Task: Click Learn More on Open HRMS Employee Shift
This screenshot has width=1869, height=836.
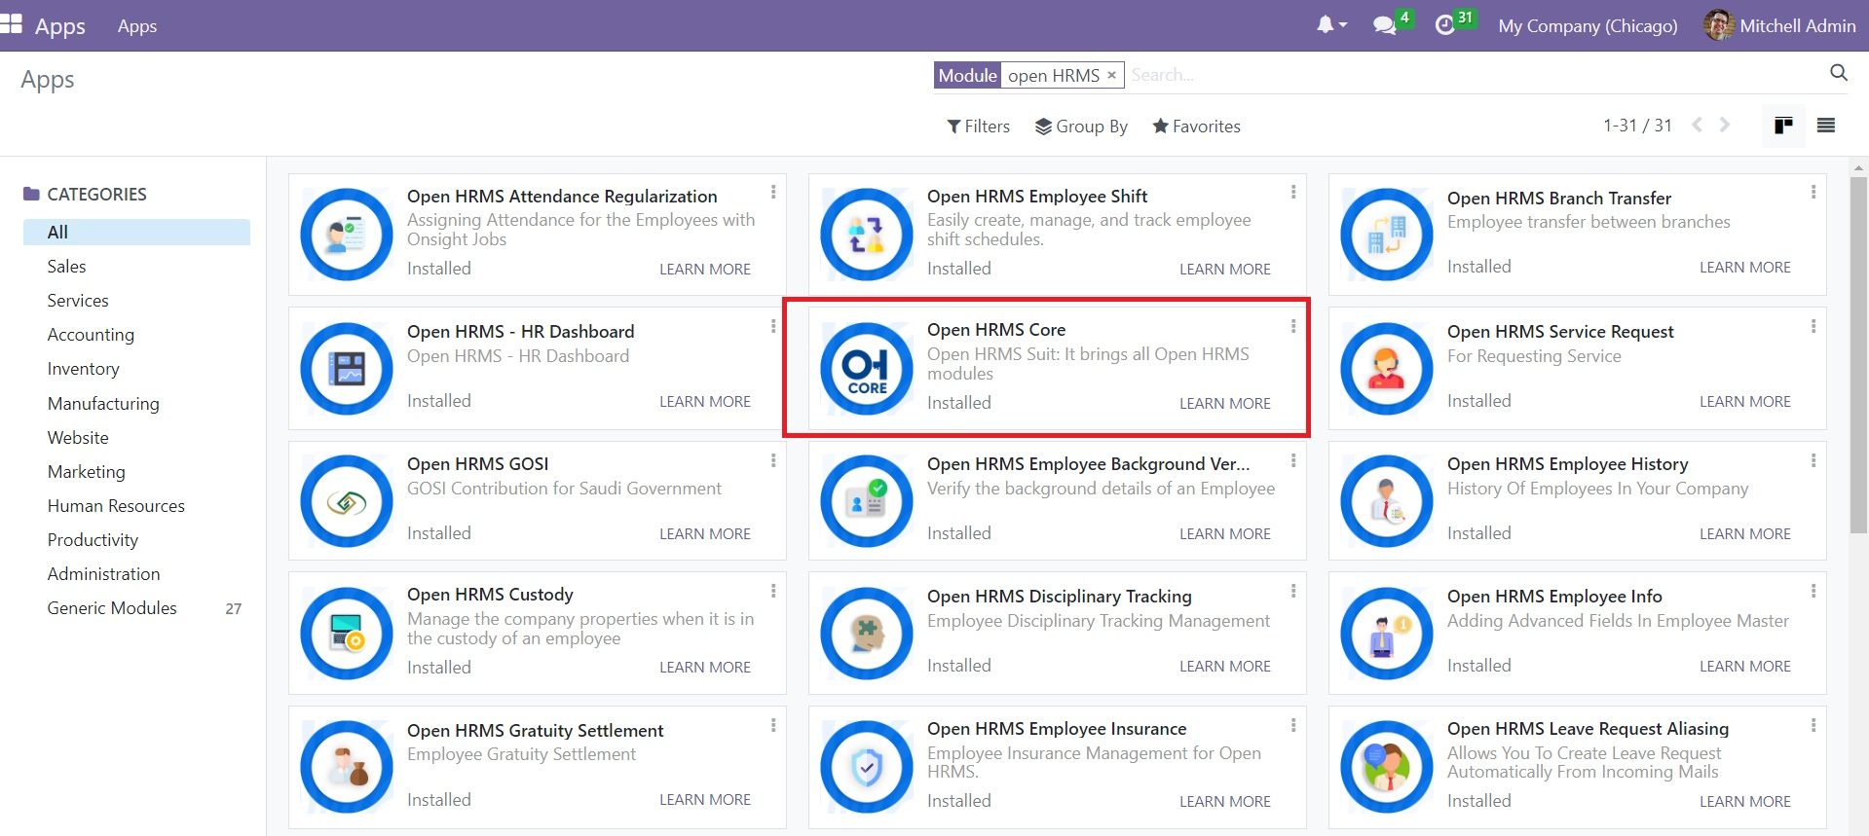Action: pos(1224,270)
